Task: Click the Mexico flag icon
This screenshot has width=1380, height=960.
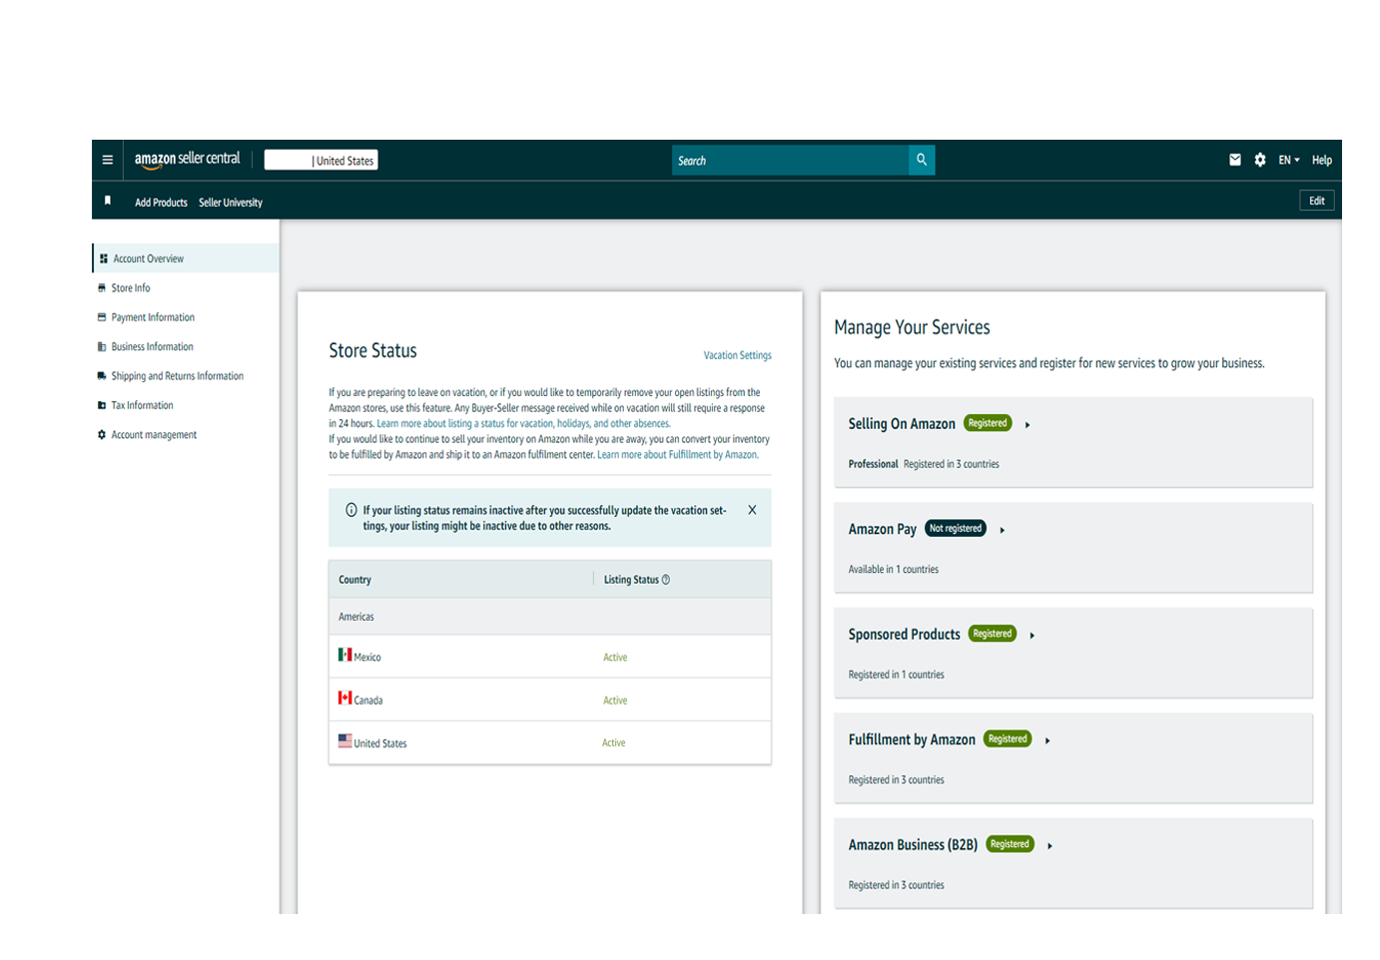Action: coord(345,655)
